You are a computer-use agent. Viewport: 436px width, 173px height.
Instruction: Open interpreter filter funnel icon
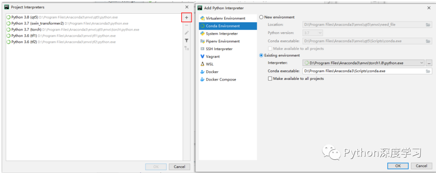click(187, 41)
